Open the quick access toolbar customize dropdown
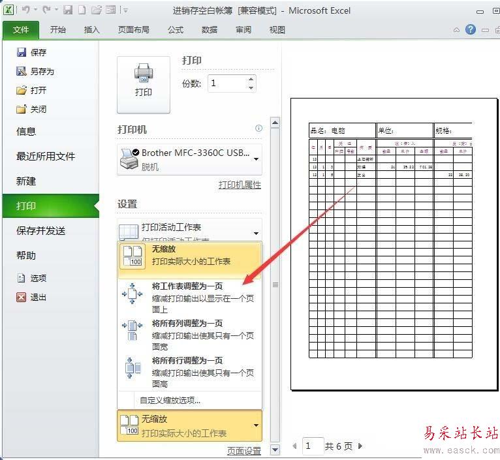The width and height of the screenshot is (500, 460). (x=125, y=10)
